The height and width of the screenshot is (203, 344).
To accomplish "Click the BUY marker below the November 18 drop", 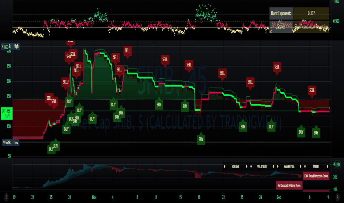I will [x=201, y=139].
